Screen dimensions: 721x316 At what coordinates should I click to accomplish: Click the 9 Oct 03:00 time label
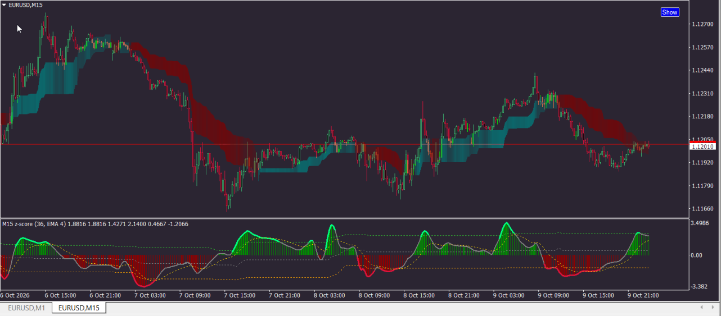point(509,295)
